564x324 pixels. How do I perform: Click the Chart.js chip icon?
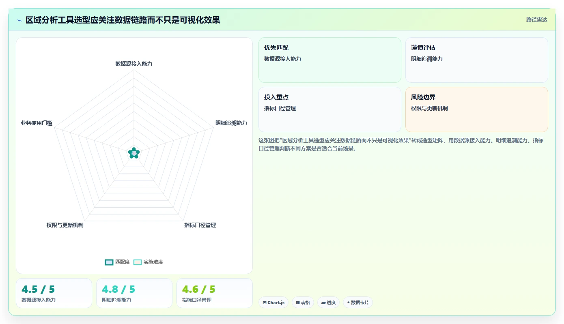[265, 303]
